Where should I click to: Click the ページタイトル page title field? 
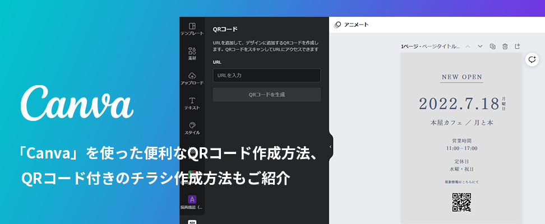tap(441, 46)
